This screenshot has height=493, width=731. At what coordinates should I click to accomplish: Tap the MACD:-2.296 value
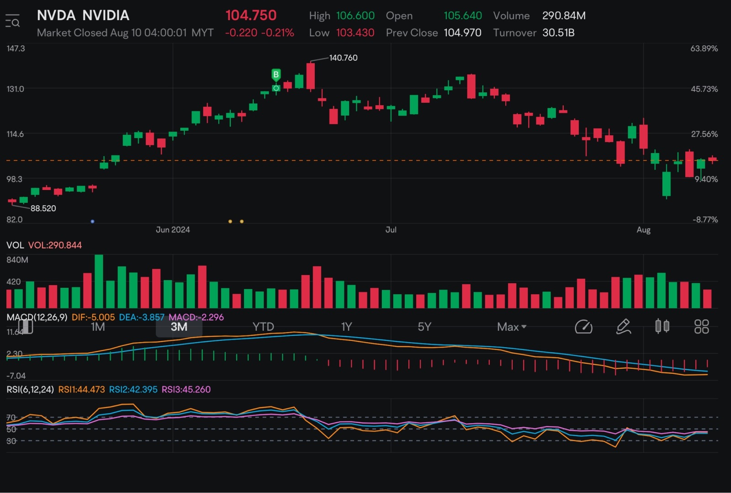tap(196, 317)
